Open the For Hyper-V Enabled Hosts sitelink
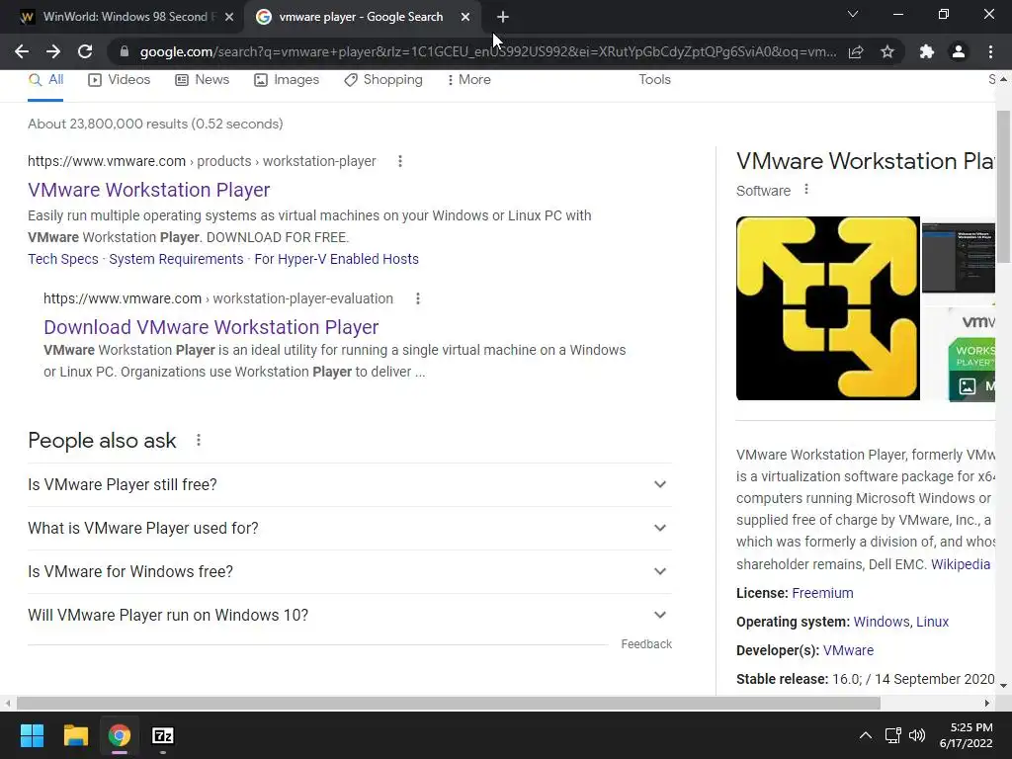 coord(336,259)
